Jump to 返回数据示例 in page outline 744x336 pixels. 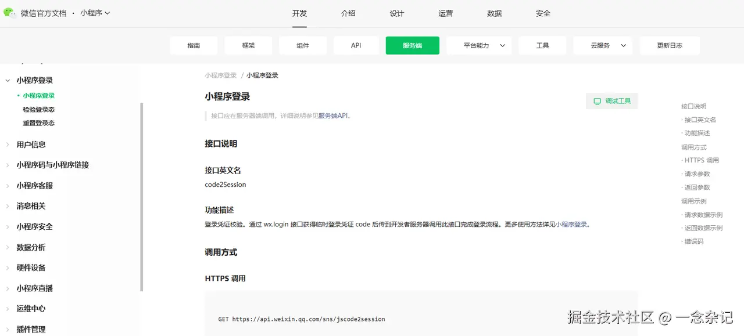tap(704, 228)
